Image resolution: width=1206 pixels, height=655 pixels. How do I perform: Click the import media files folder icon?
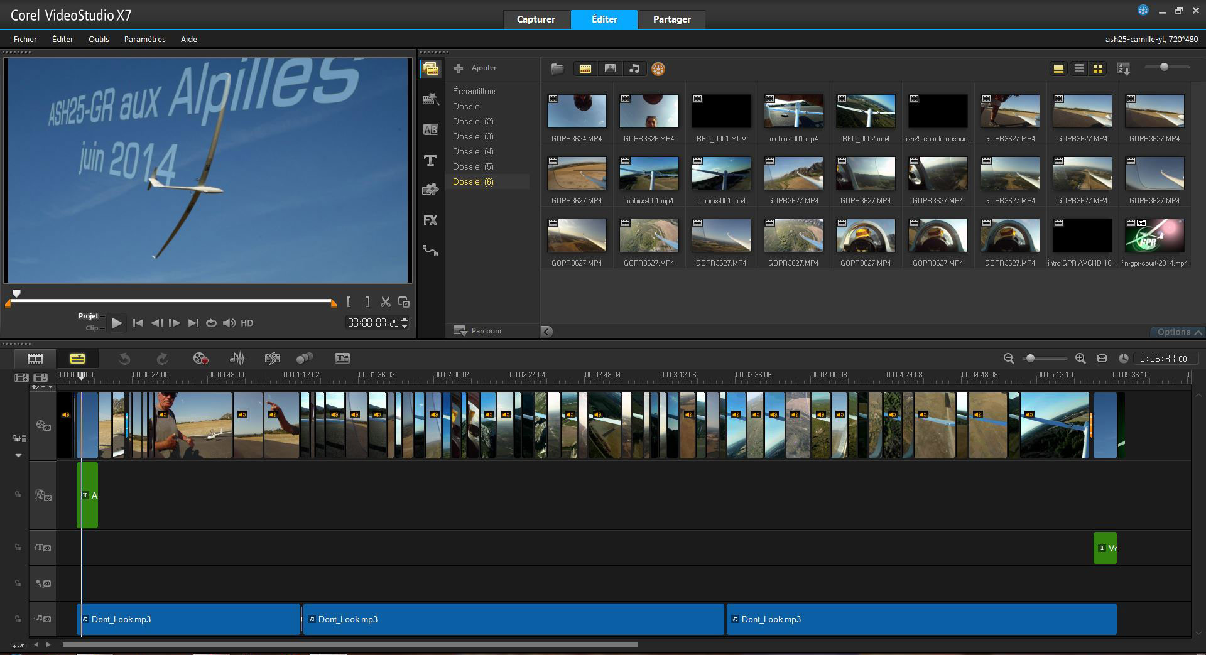pos(557,69)
